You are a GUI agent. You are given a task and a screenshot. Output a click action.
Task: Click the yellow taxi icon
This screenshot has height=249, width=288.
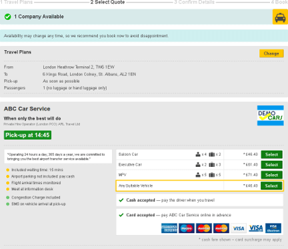280,17
